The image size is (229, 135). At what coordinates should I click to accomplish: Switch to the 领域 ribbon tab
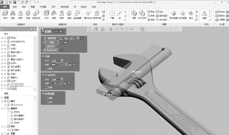94,7
